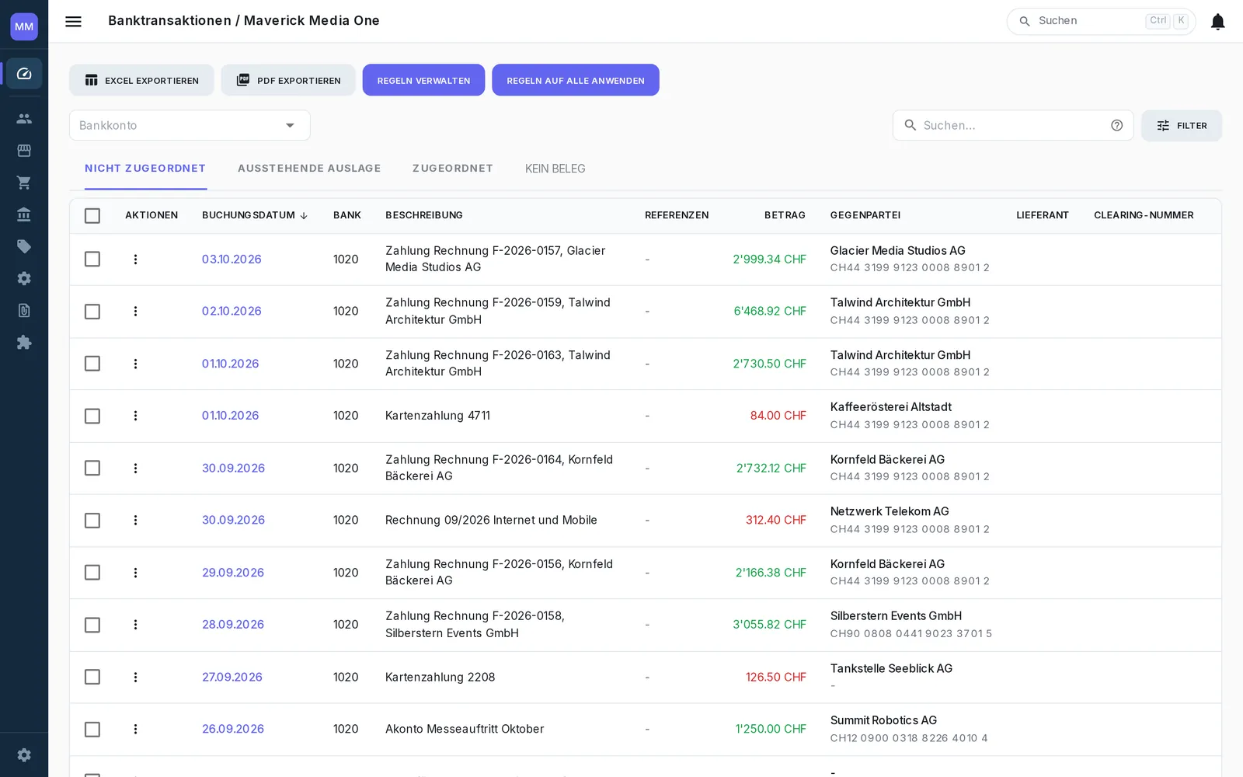Screen dimensions: 1243x777
Task: Check the Kaffeerösterei Altstadt row checkbox
Action: (x=92, y=416)
